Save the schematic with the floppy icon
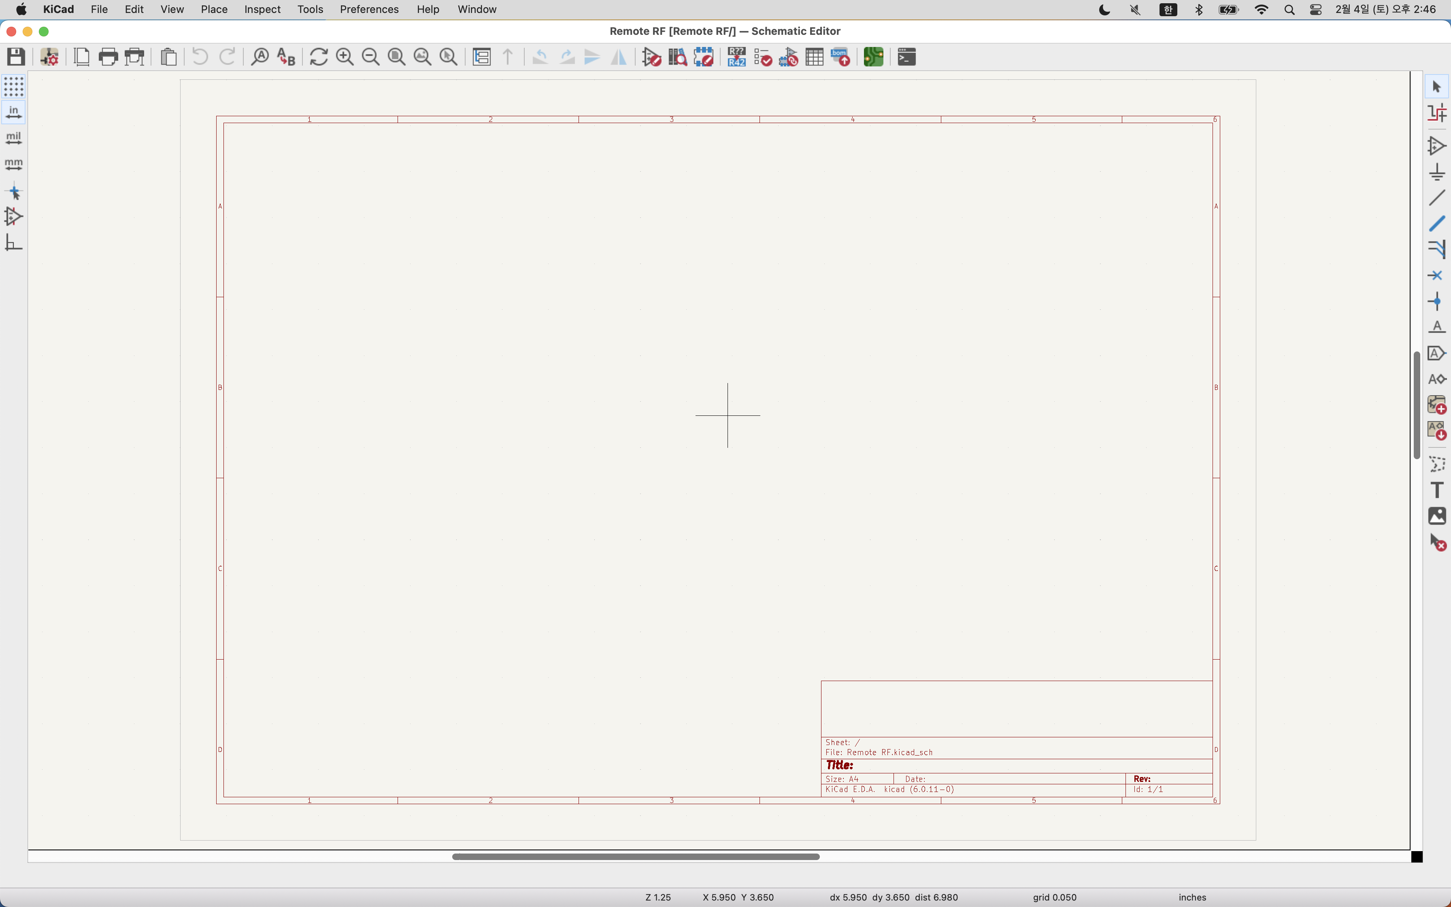This screenshot has height=907, width=1451. pyautogui.click(x=16, y=57)
